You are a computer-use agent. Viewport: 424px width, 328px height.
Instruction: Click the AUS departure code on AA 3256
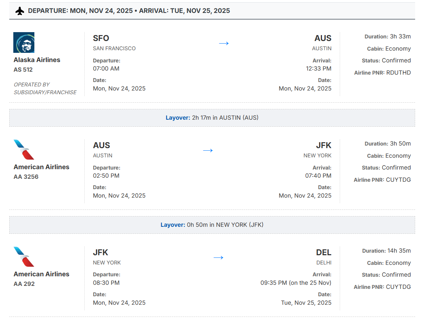pyautogui.click(x=102, y=146)
